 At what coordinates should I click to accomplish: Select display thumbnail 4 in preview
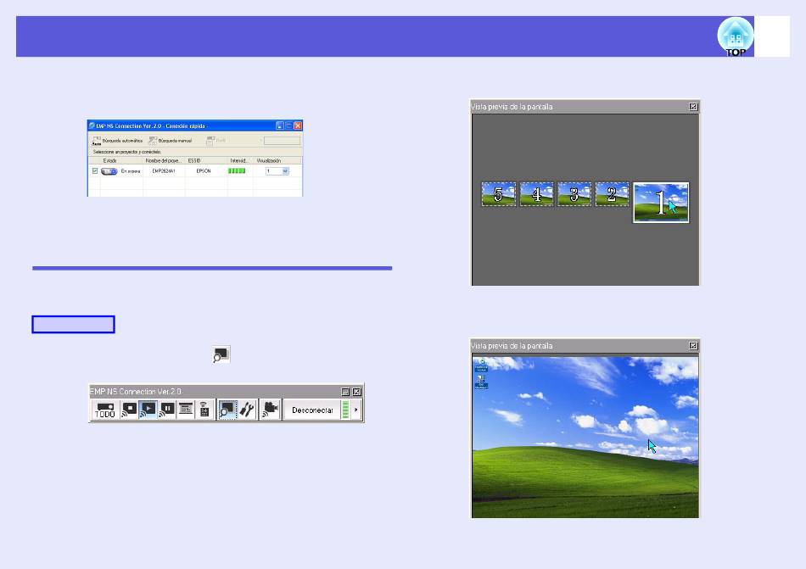[x=537, y=194]
